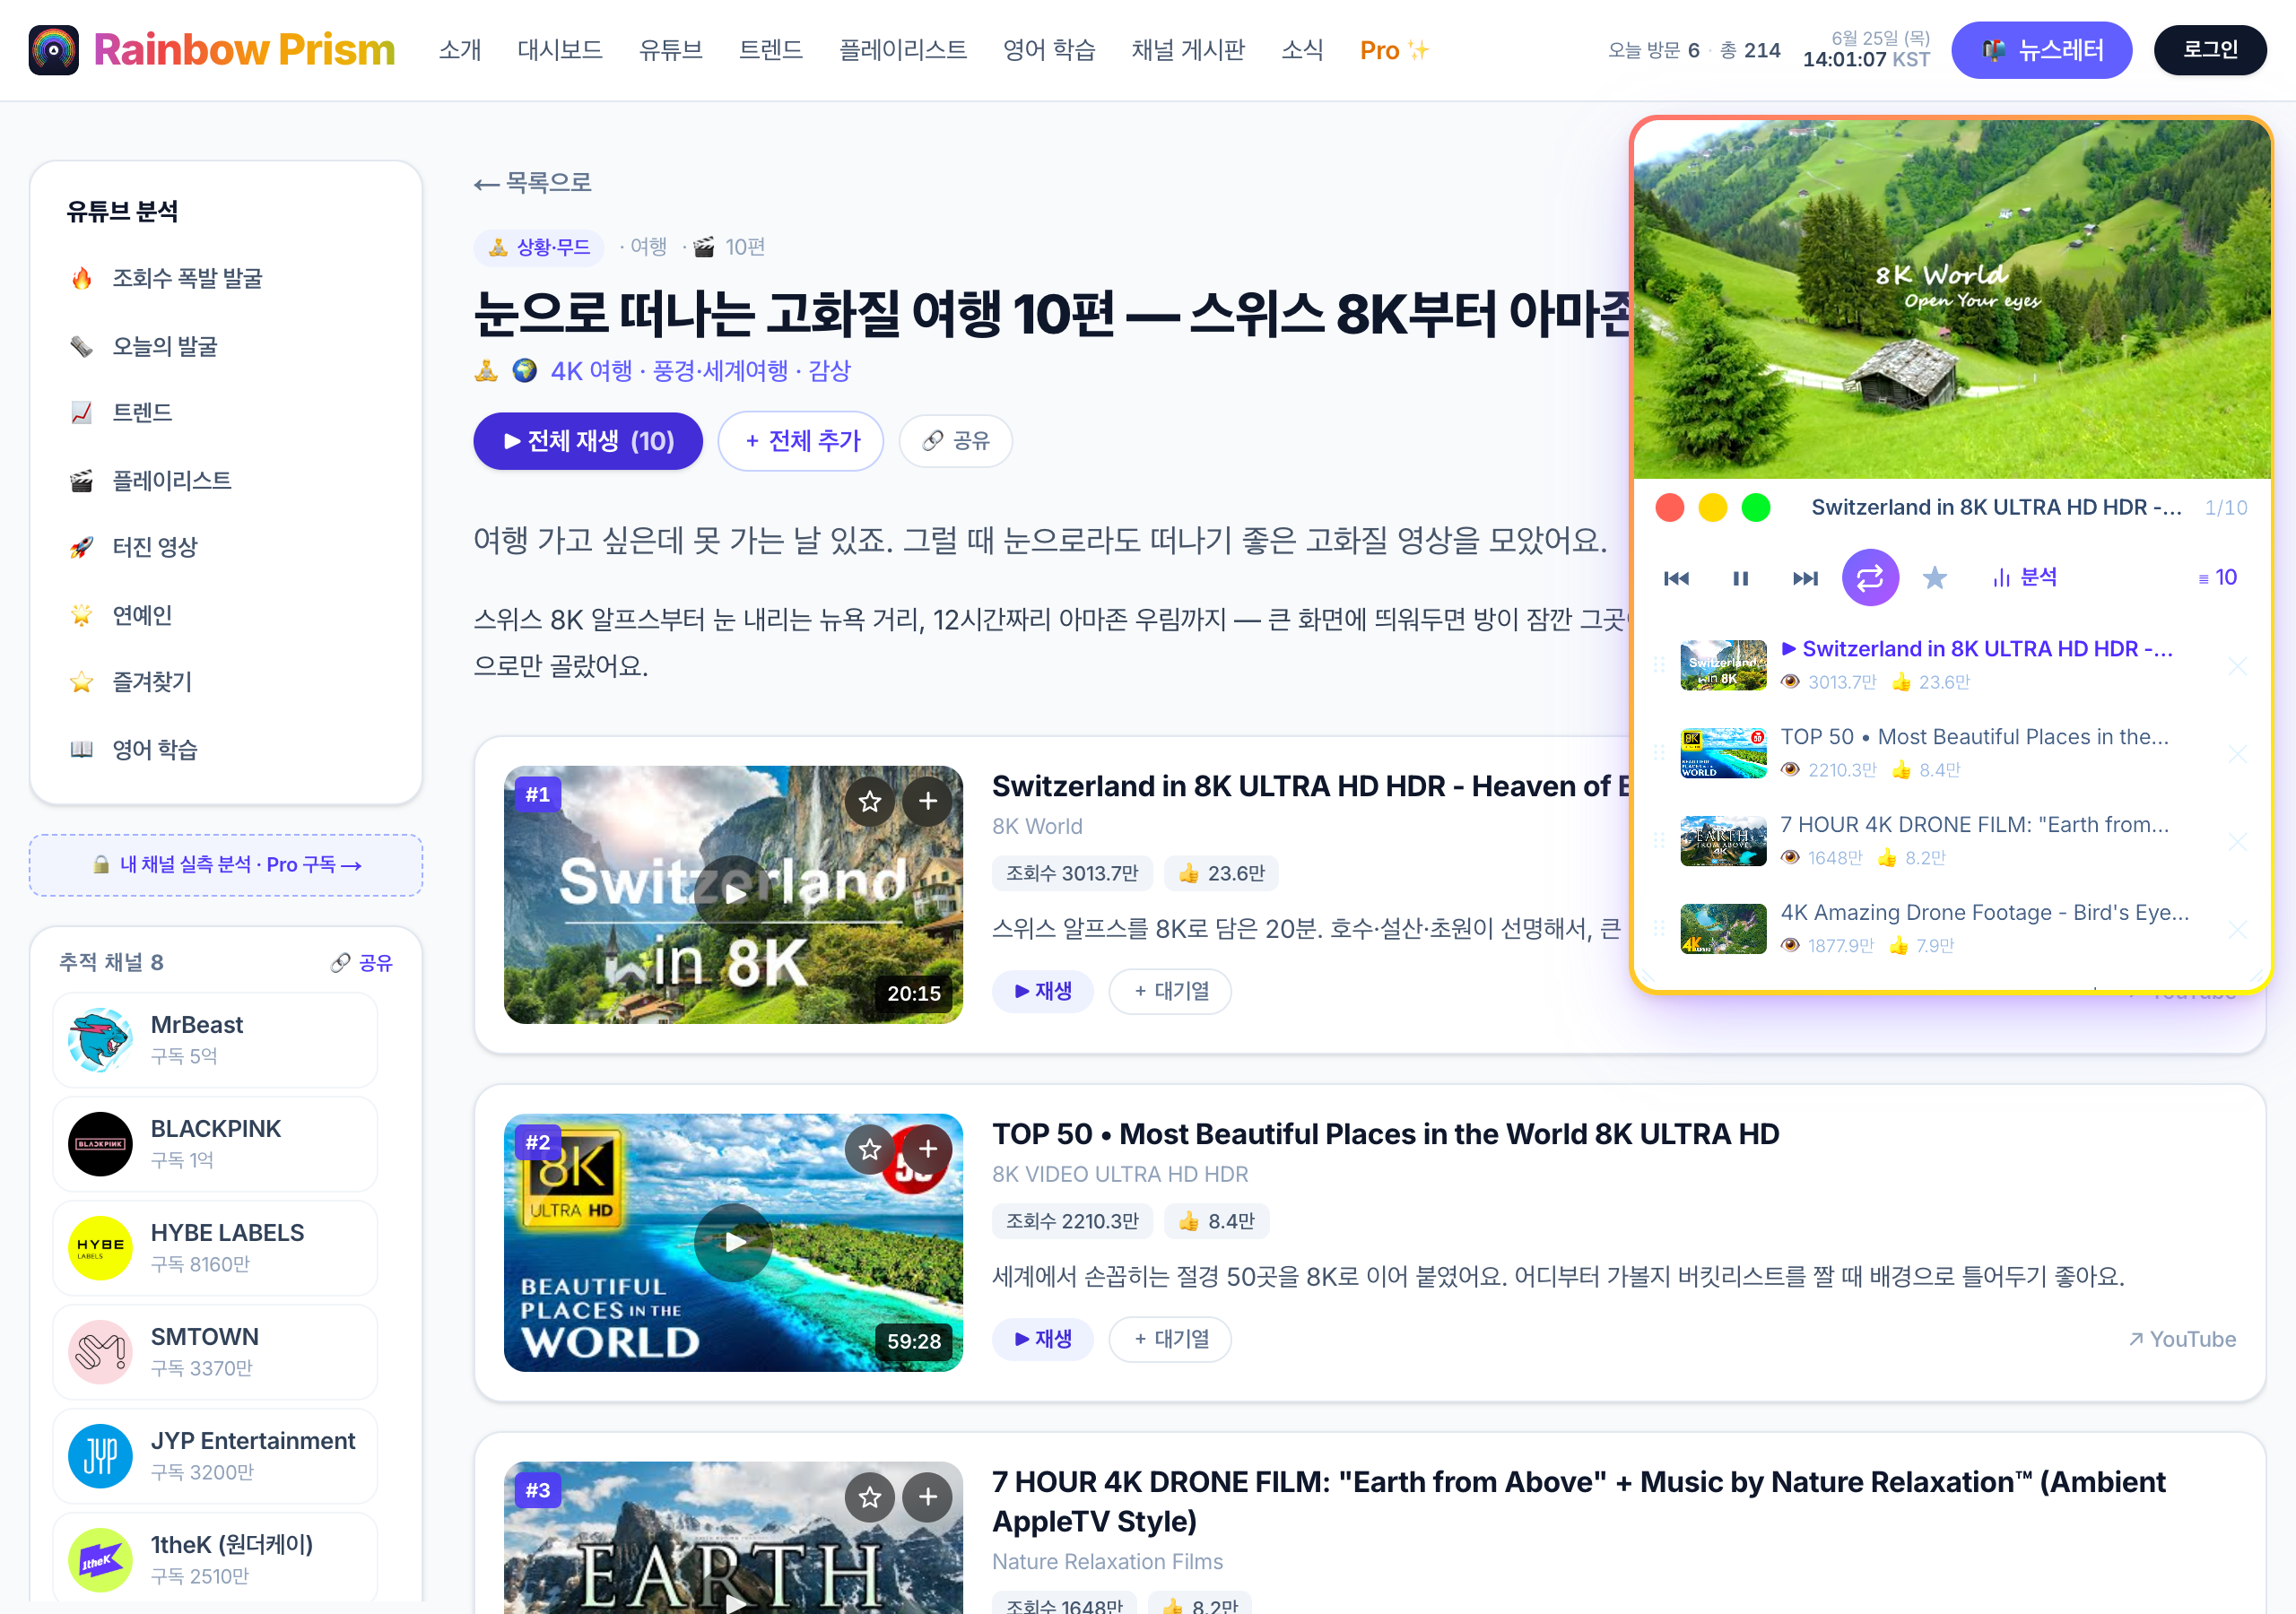Open the Pro tab with sparkle
This screenshot has height=1614, width=2296.
pos(1394,50)
